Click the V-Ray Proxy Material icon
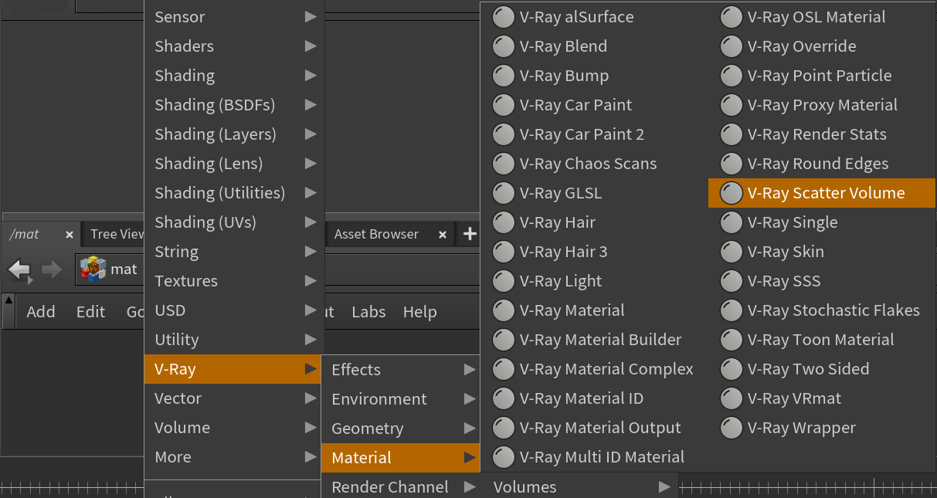The image size is (937, 498). (732, 105)
